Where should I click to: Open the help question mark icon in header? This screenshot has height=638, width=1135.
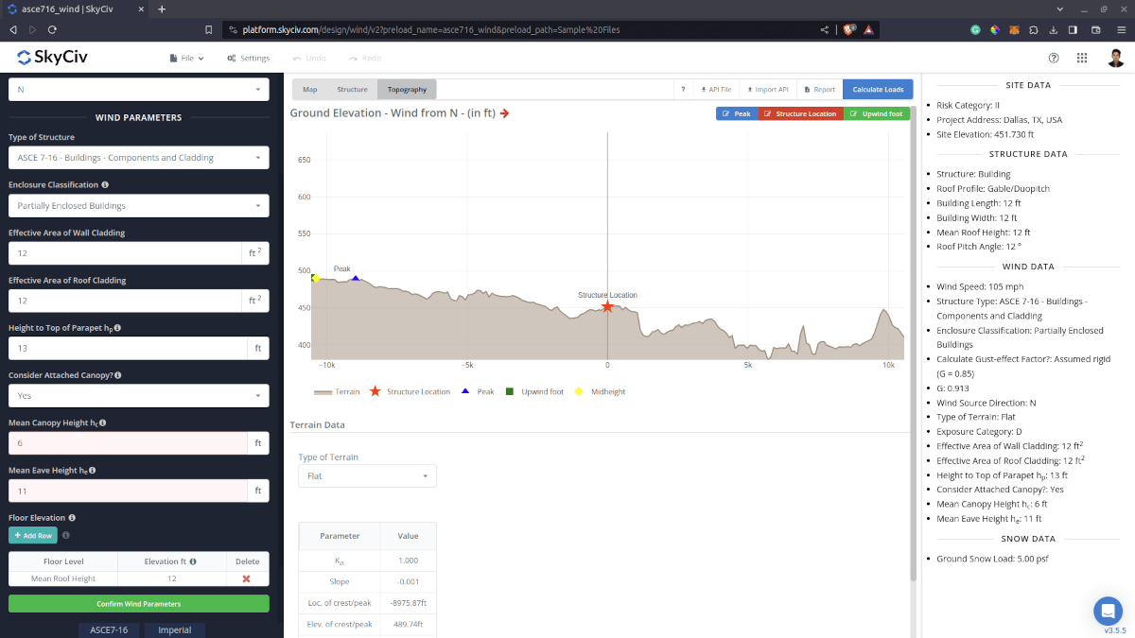(1054, 58)
